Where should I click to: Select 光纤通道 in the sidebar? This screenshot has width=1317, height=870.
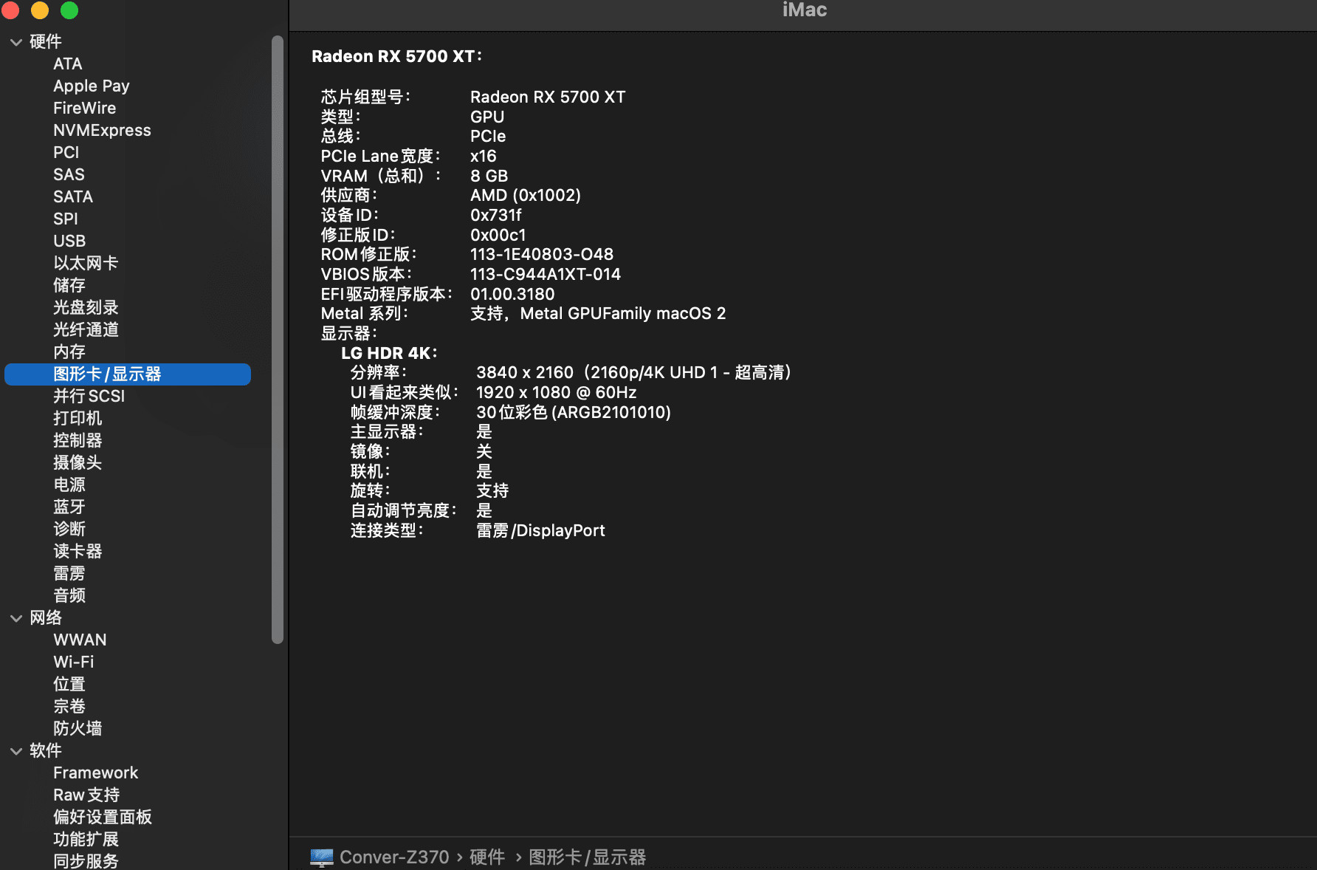[86, 330]
